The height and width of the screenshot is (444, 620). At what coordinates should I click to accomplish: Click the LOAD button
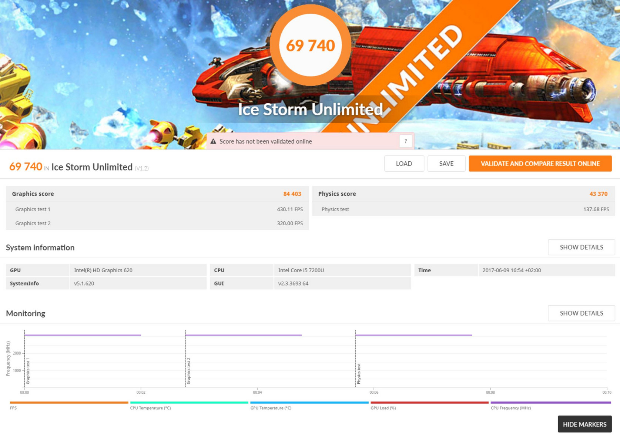click(404, 164)
